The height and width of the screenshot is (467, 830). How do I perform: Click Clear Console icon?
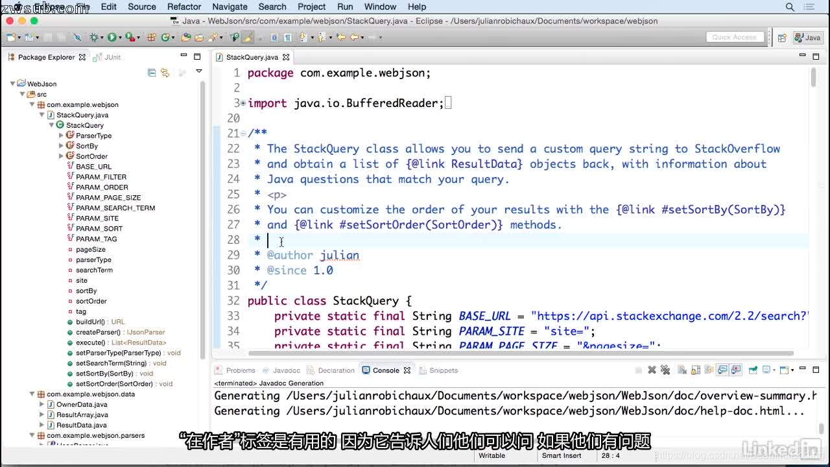pos(682,370)
